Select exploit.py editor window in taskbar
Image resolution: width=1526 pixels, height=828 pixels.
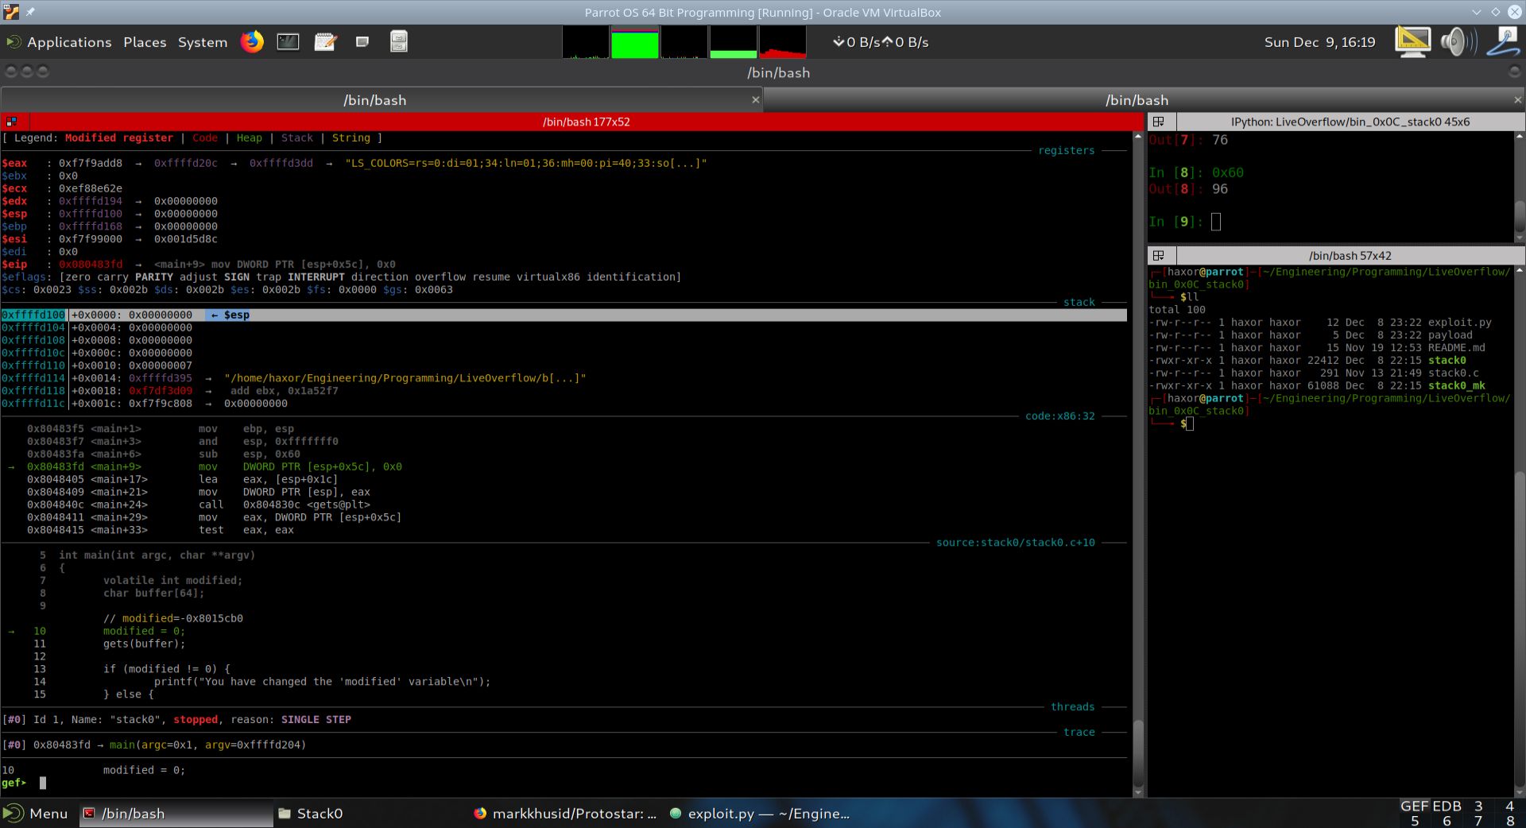(761, 813)
